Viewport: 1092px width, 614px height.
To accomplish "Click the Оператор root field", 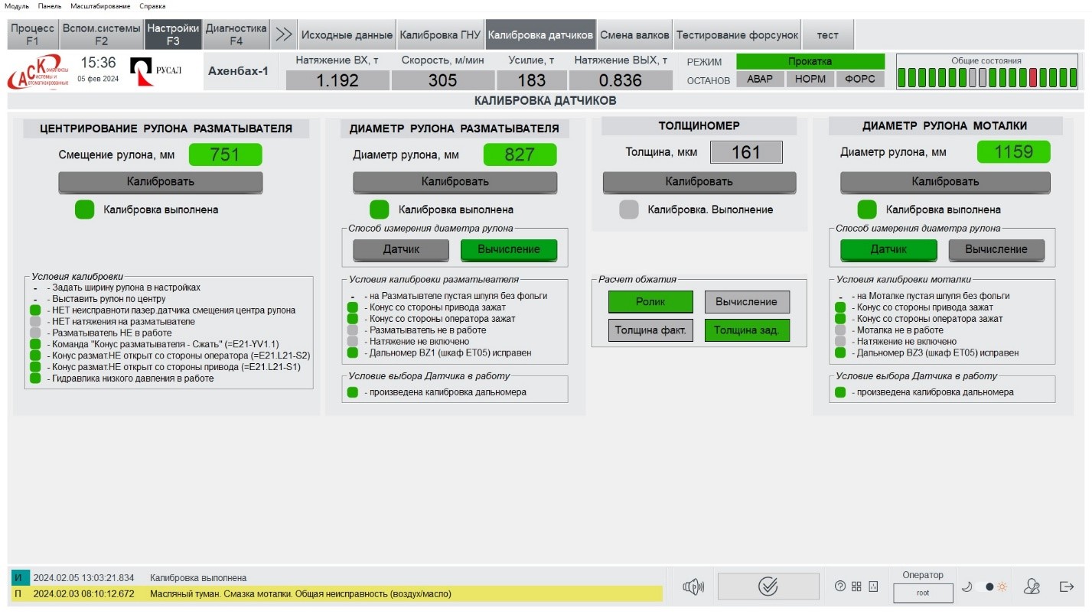I will [923, 593].
